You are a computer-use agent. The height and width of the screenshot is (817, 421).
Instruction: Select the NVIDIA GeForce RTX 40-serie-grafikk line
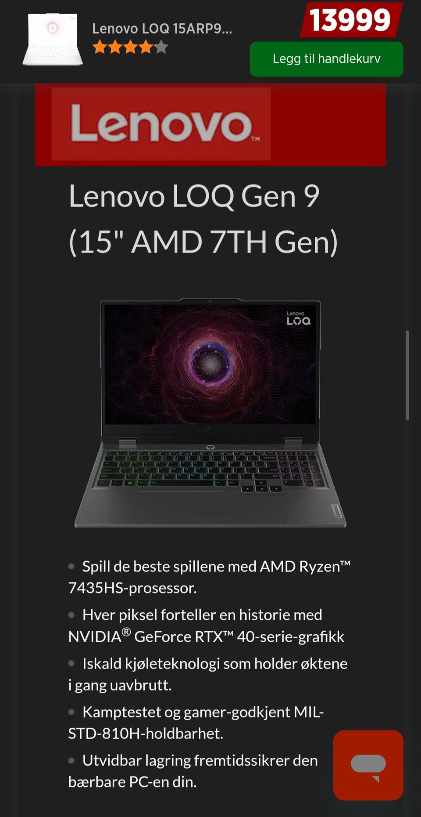coord(206,625)
